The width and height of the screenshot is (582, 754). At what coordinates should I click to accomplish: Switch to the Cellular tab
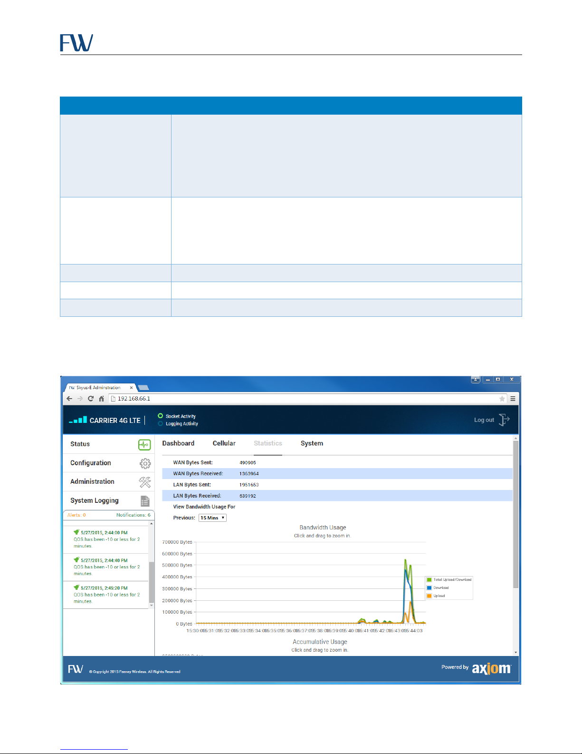tap(224, 443)
